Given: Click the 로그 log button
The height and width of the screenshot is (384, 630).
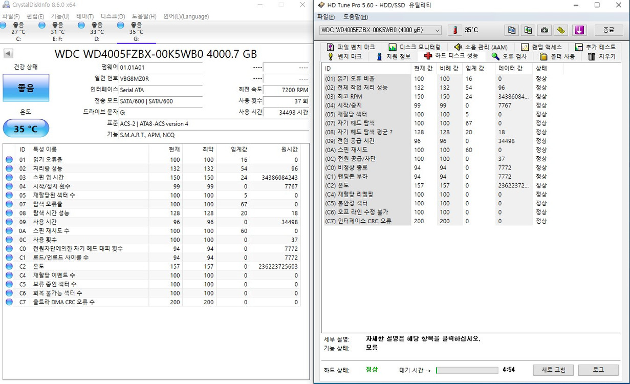Looking at the screenshot, I should [x=599, y=370].
